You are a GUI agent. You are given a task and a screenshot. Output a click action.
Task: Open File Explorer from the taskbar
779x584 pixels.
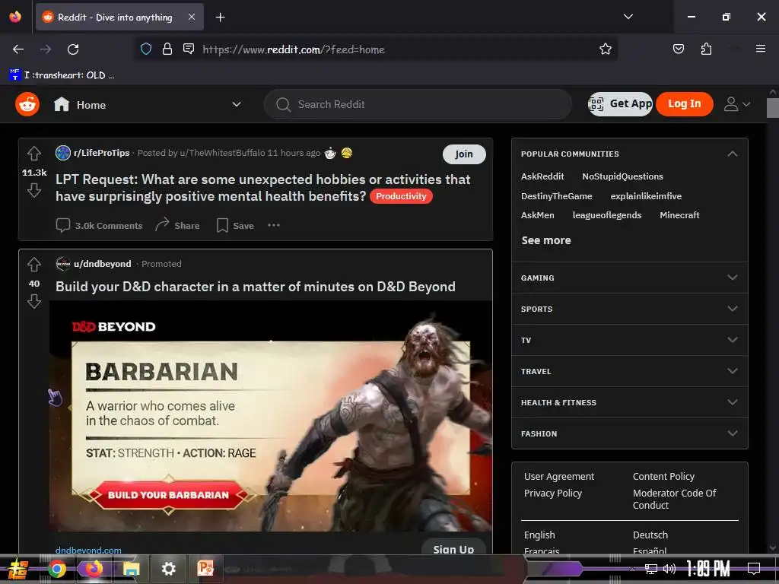[131, 569]
